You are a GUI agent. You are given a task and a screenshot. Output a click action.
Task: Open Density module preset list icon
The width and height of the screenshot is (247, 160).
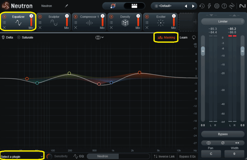(x=111, y=23)
